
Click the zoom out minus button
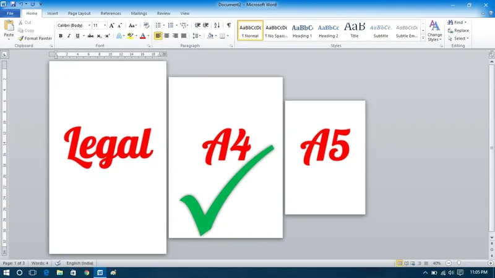449,263
